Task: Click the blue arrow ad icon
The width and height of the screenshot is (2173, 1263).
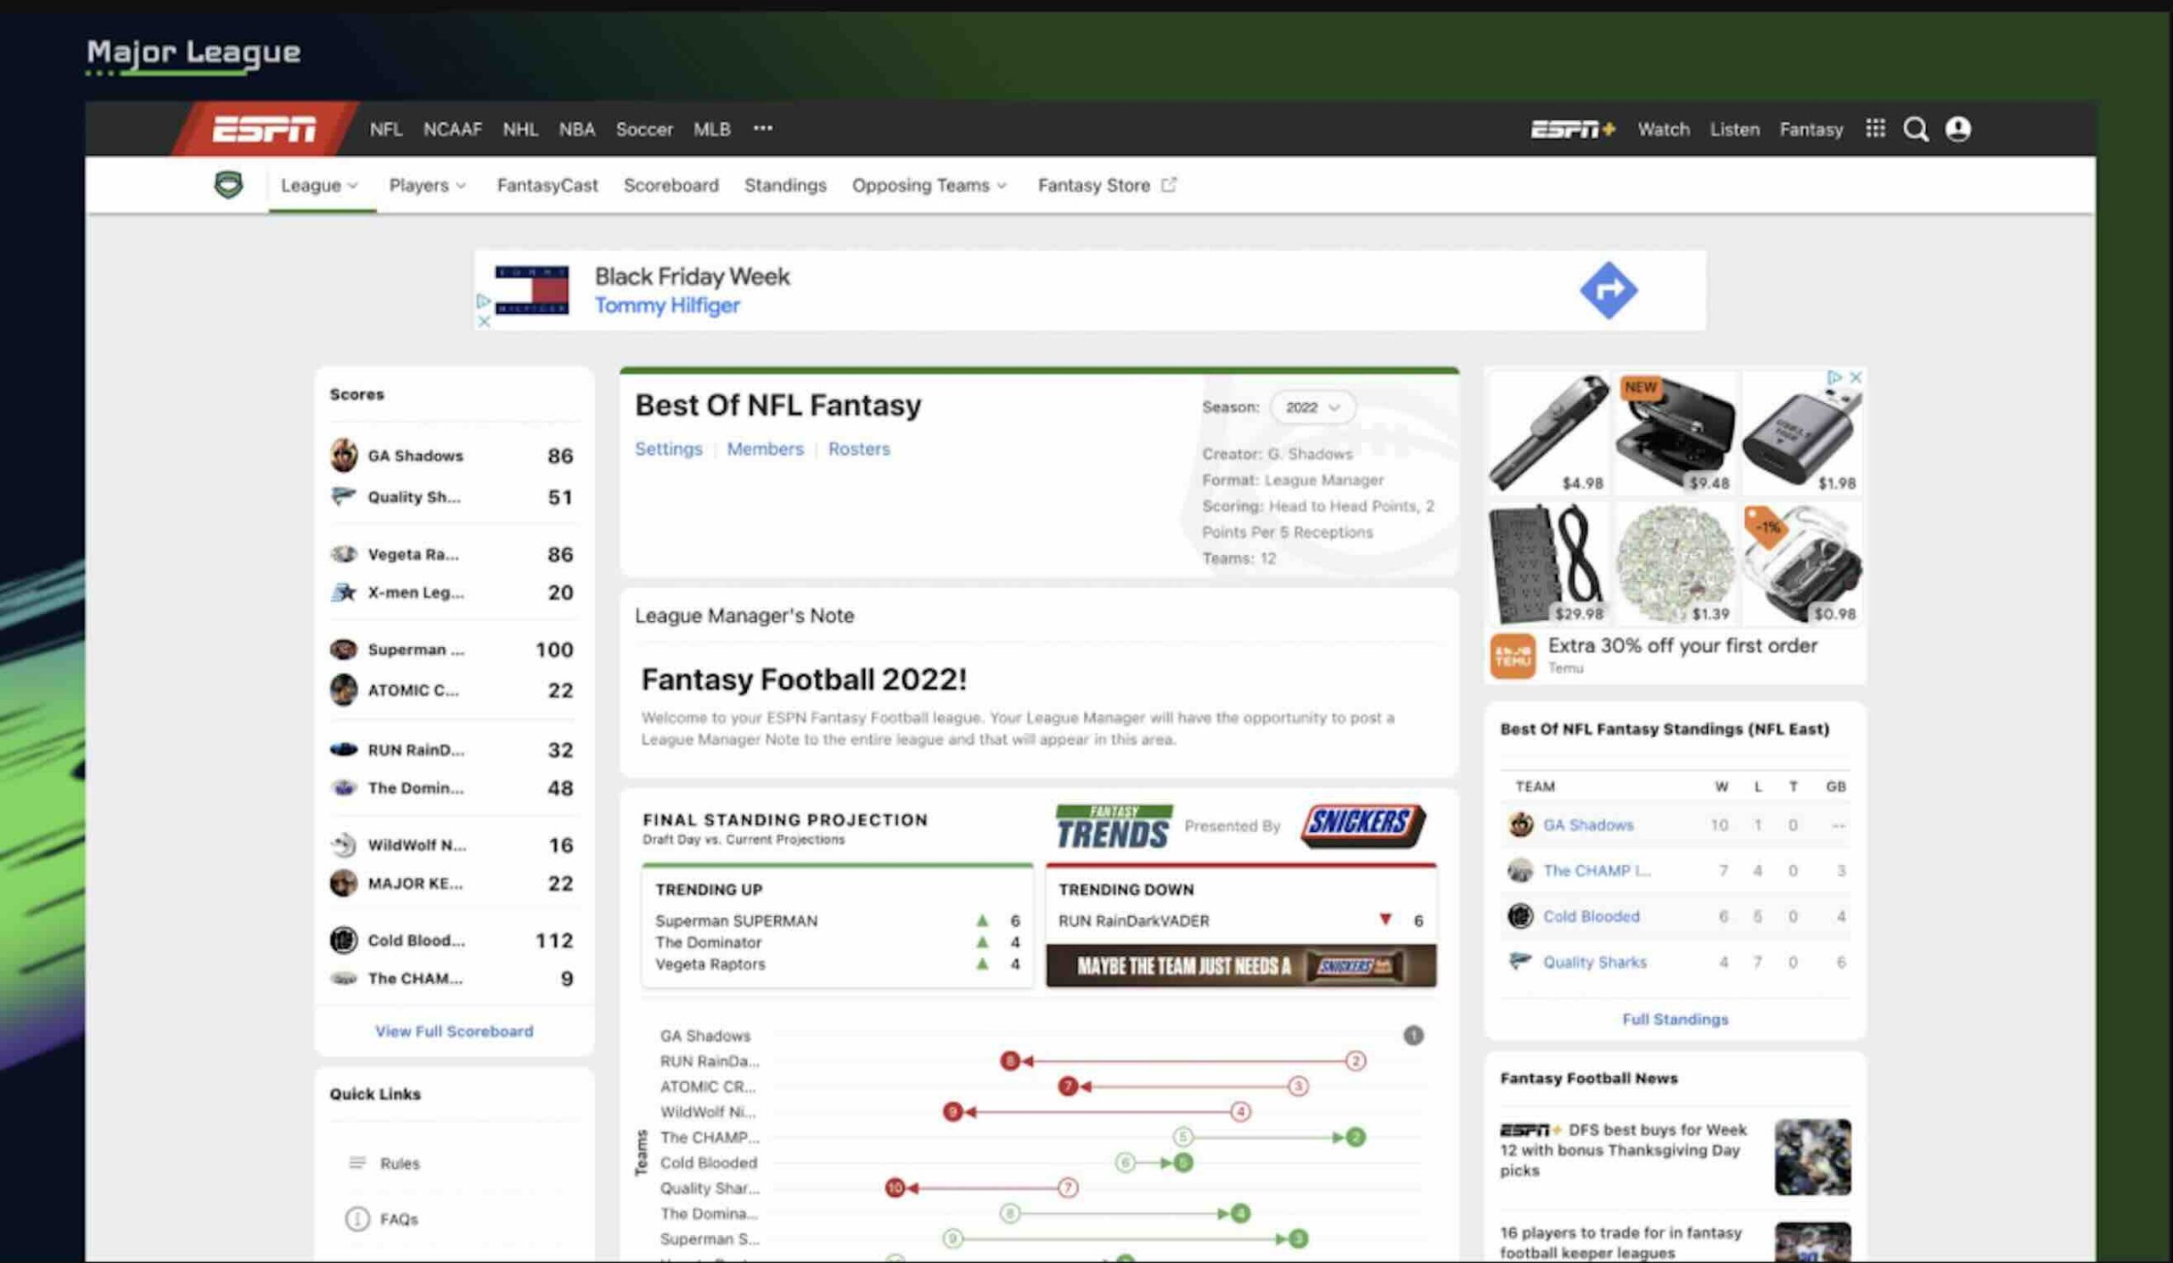Action: coord(1609,290)
